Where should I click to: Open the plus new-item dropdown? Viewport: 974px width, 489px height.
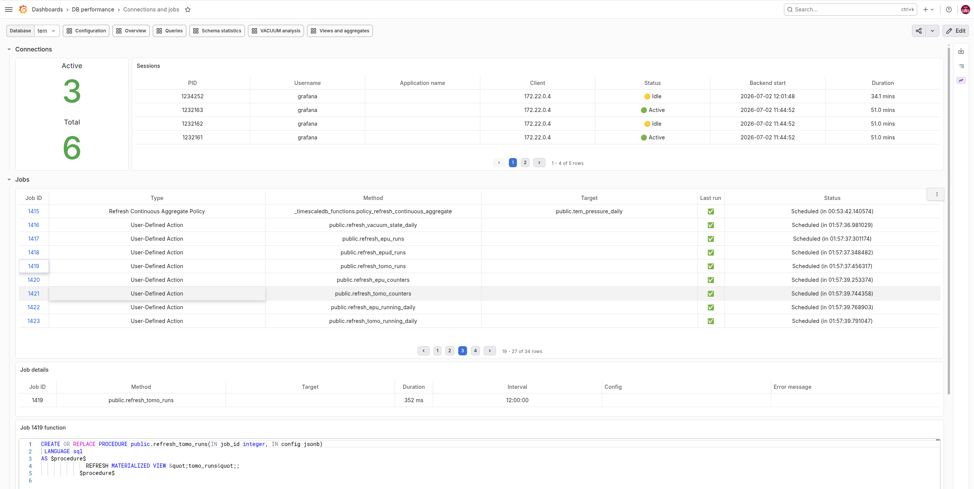pyautogui.click(x=928, y=10)
